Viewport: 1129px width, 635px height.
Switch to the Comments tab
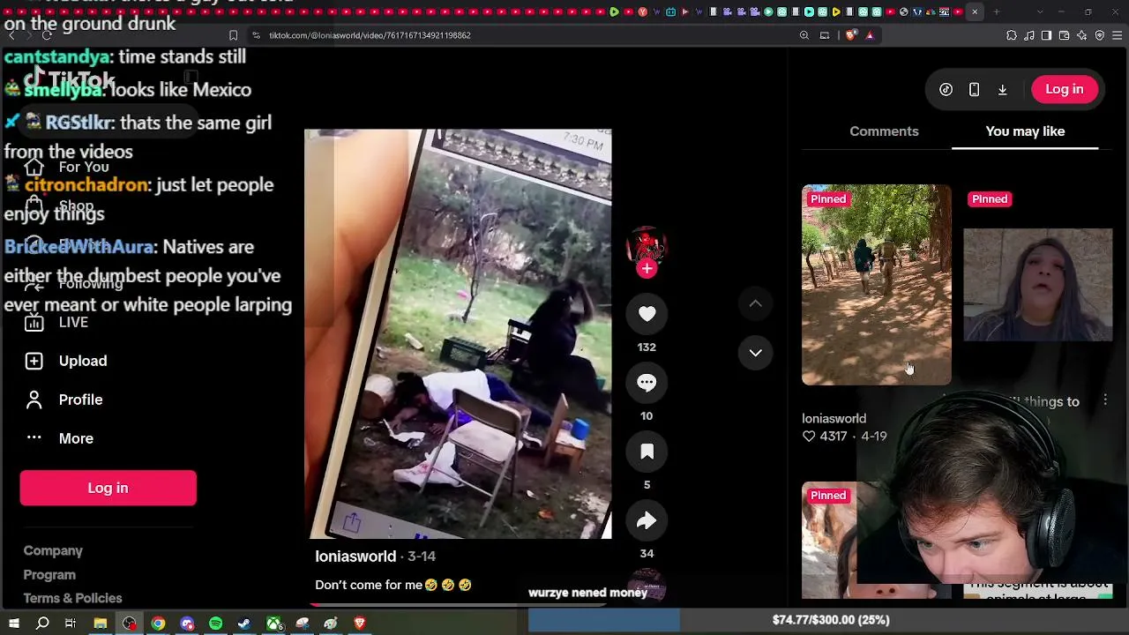pos(884,131)
